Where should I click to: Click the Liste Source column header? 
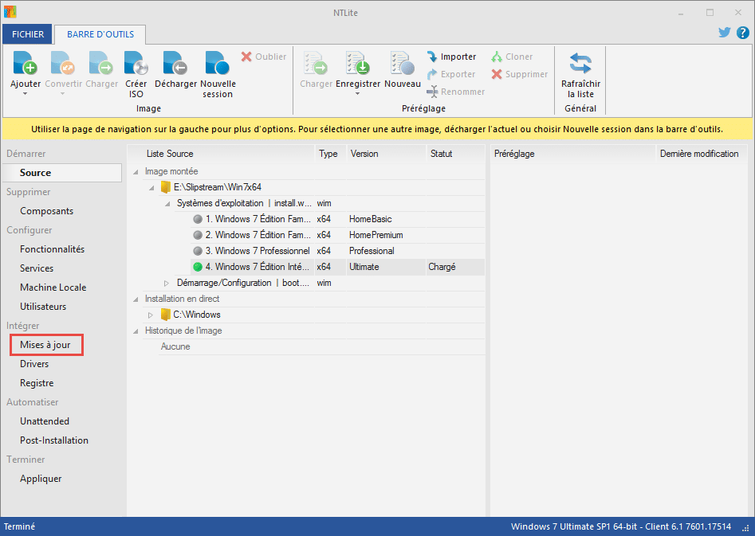221,154
